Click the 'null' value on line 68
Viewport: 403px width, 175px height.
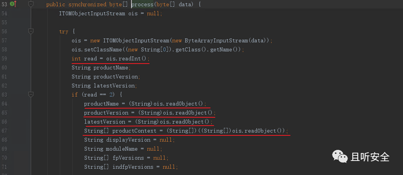[x=166, y=140]
